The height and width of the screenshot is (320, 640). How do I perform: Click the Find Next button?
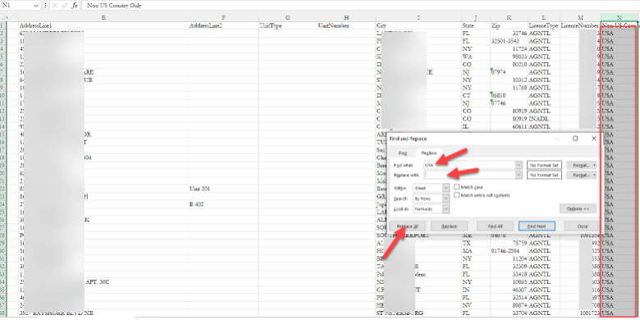click(x=537, y=226)
